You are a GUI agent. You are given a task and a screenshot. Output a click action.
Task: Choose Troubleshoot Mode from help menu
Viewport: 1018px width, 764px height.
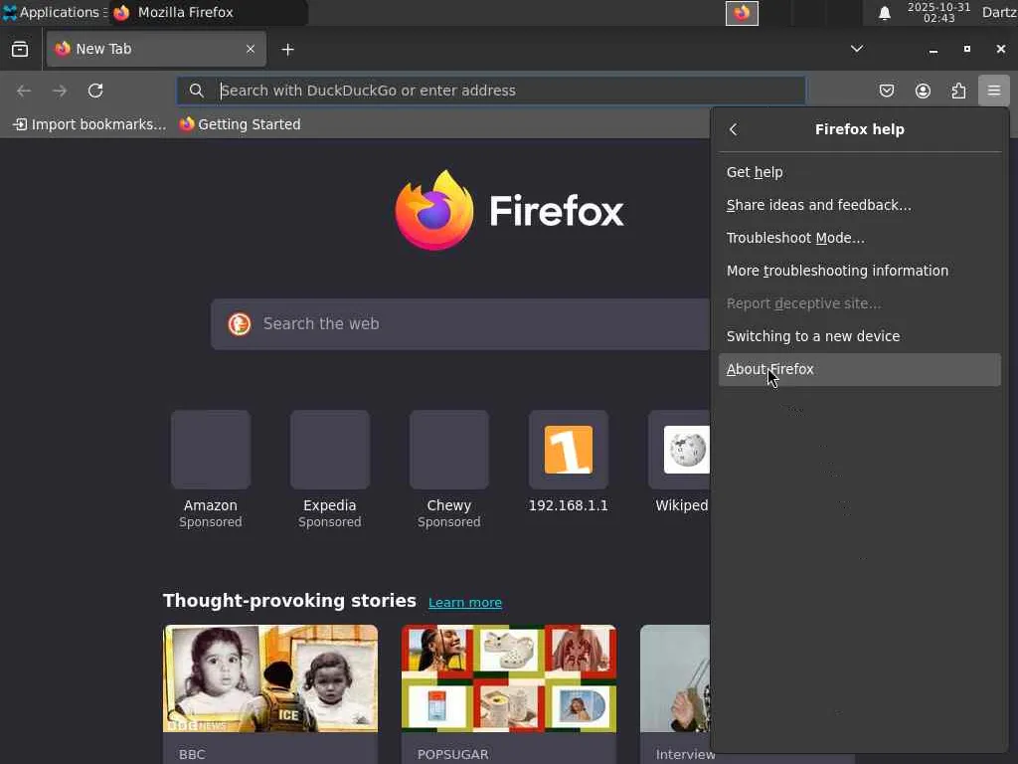[859, 238]
